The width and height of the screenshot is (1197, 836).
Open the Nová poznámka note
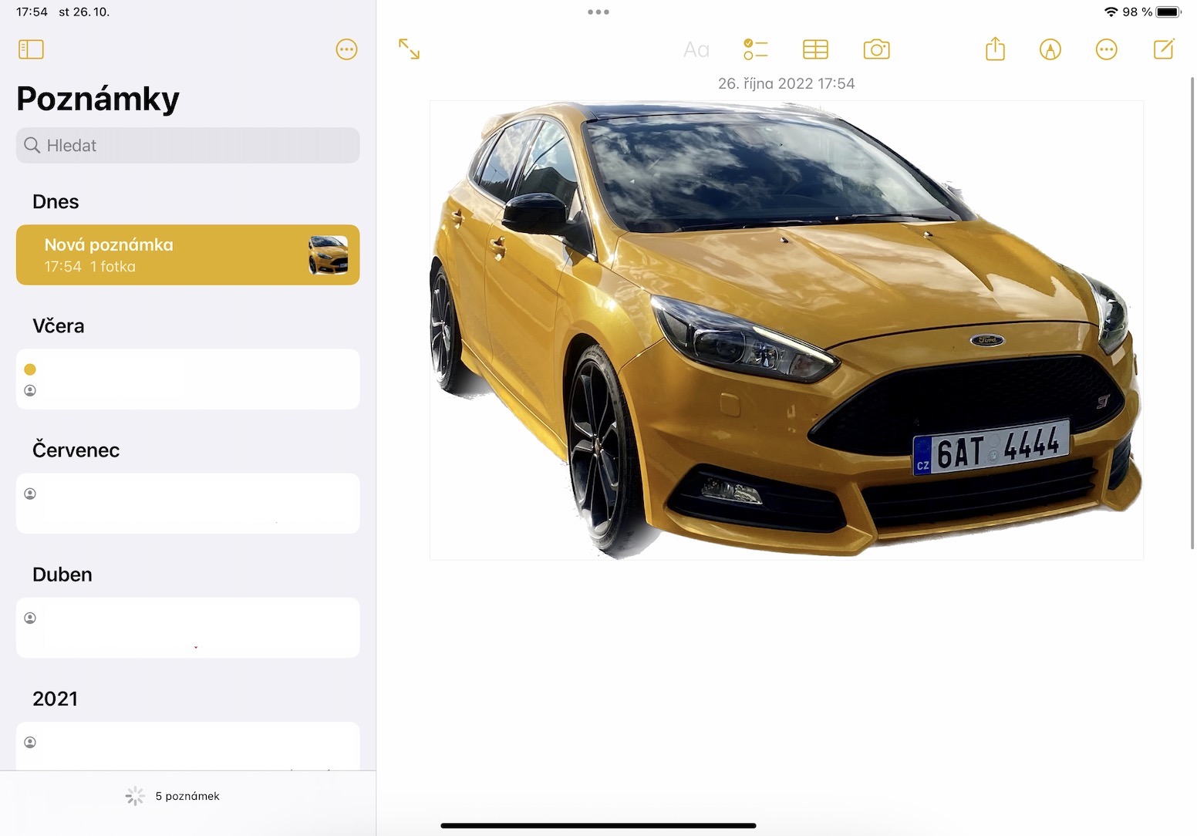[187, 255]
